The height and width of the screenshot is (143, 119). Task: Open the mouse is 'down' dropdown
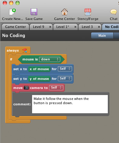(50, 59)
